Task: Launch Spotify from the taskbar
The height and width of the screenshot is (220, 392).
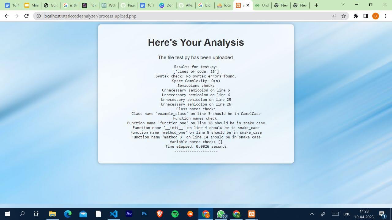Action: tap(175, 214)
